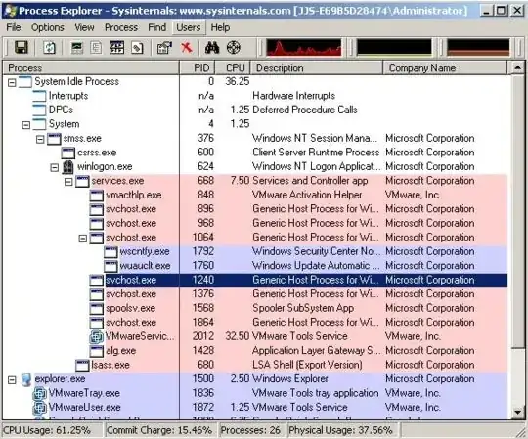This screenshot has width=528, height=439.
Task: Open the Options menu
Action: pos(48,27)
